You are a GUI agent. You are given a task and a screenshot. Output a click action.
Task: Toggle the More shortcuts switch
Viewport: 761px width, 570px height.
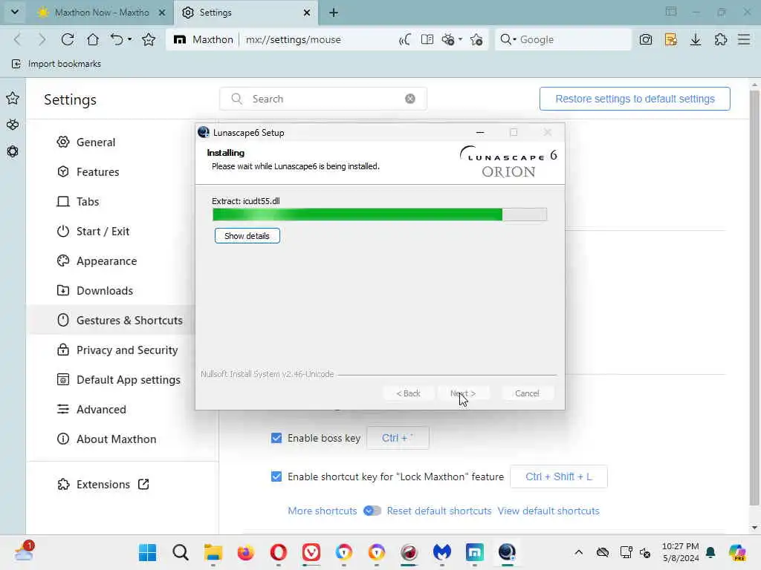[372, 511]
